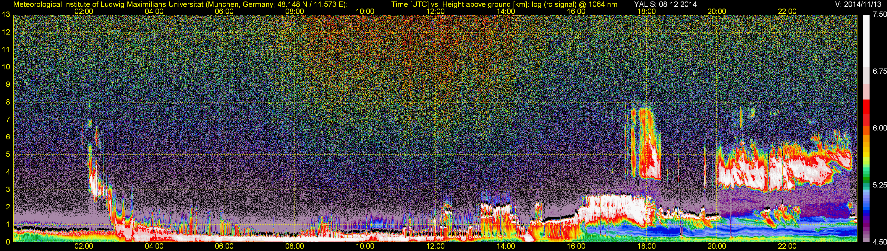Click the 5.25 colorbar value
887x251 pixels.
point(879,185)
